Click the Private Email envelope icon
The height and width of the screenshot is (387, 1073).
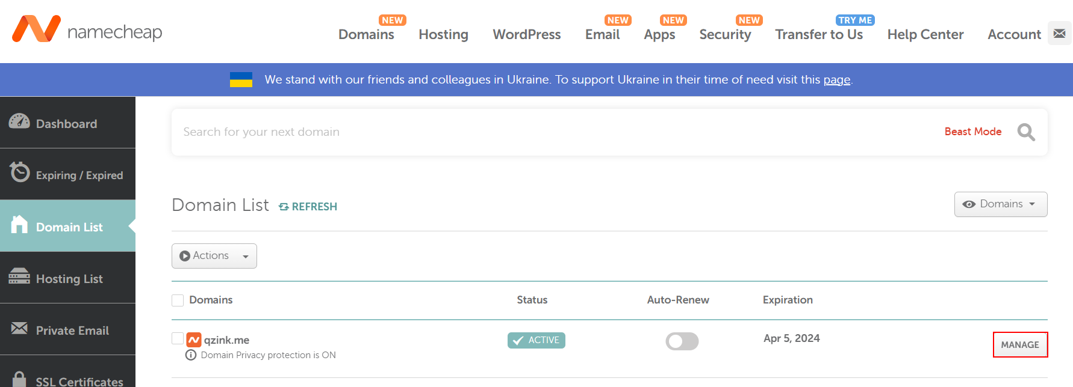click(x=19, y=328)
